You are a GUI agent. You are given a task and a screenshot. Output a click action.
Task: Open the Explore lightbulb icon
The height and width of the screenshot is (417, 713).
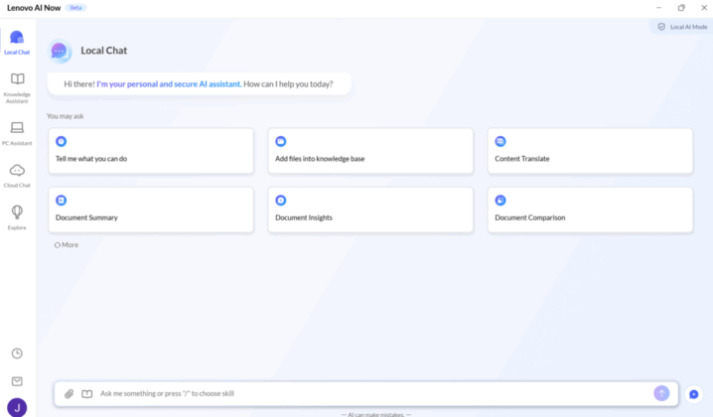17,217
